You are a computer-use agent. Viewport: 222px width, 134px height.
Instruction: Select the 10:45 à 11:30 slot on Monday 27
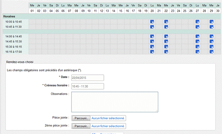point(197,27)
